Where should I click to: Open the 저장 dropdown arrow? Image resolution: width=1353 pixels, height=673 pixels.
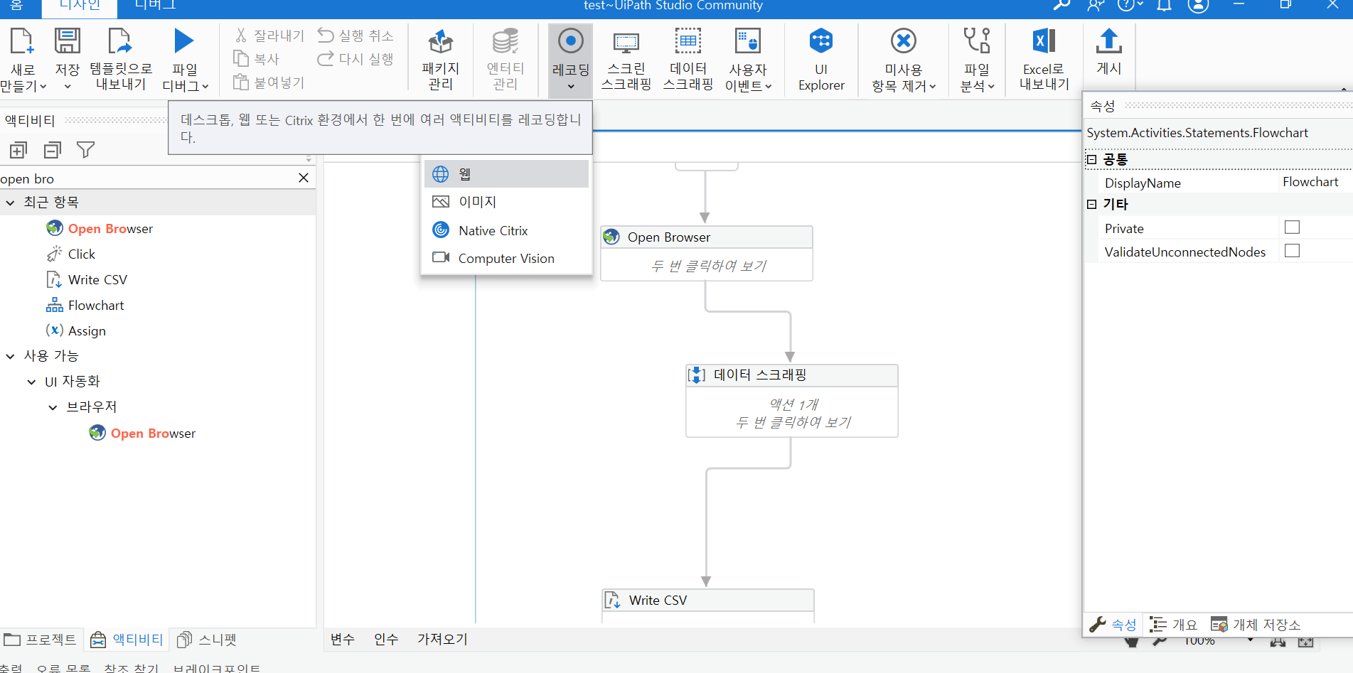[x=68, y=87]
